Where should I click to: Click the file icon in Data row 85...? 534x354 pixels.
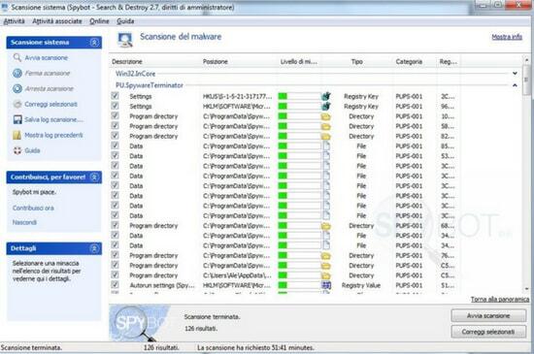326,145
